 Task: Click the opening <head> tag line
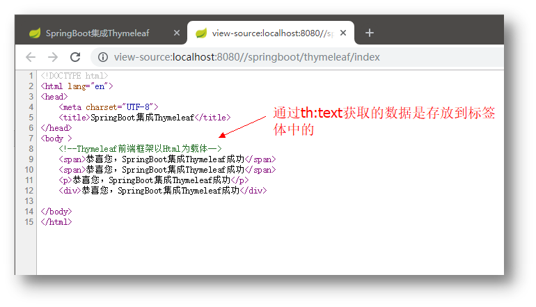click(x=54, y=97)
